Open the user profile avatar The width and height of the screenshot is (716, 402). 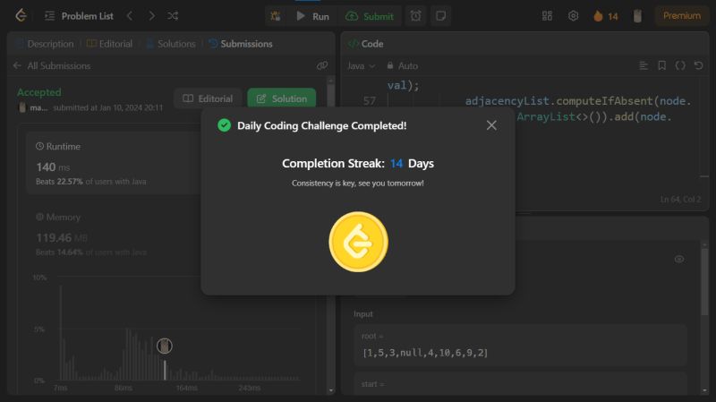tap(637, 16)
